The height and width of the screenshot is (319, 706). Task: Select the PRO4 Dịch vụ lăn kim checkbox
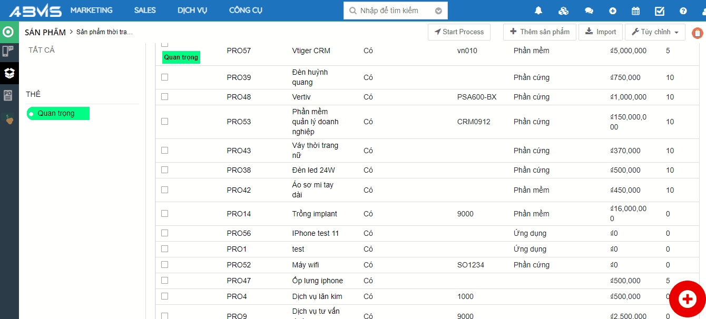click(164, 296)
